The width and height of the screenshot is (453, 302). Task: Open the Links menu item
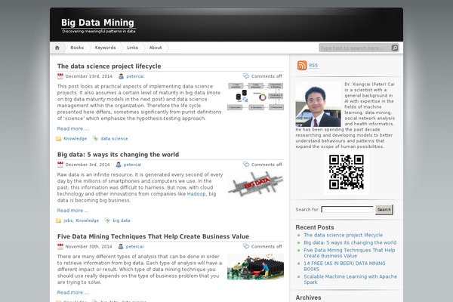(x=132, y=48)
